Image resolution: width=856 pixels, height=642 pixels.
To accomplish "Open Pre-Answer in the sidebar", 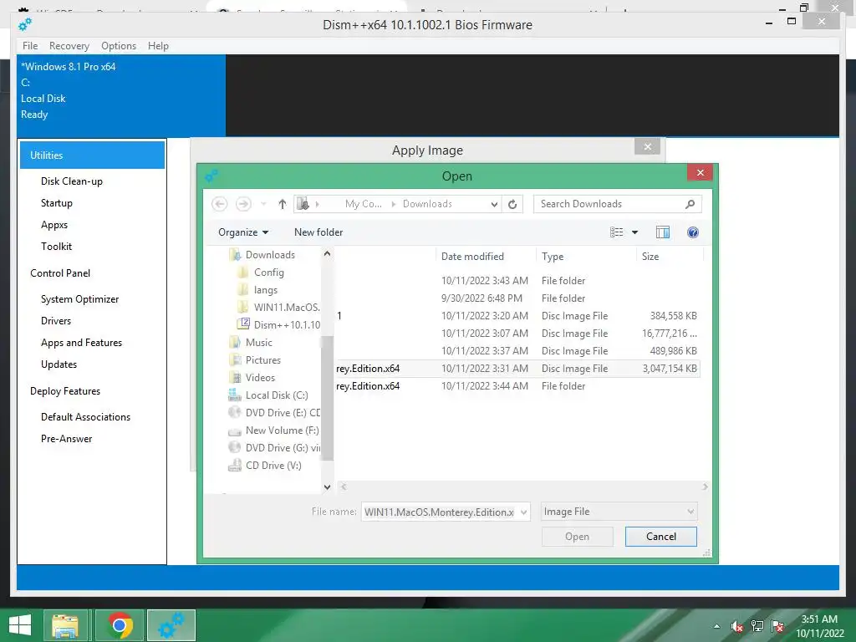I will [66, 439].
